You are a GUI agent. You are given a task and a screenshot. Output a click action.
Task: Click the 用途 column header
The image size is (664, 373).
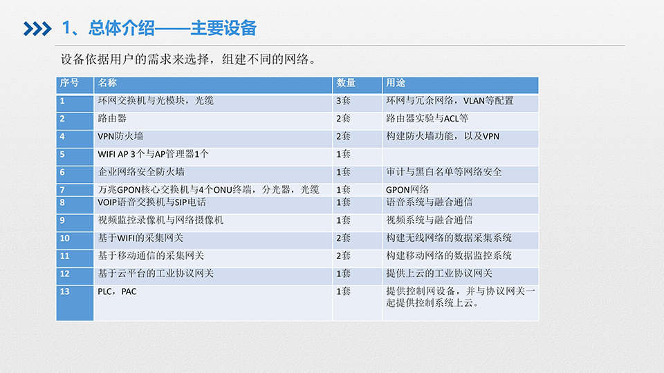point(459,84)
